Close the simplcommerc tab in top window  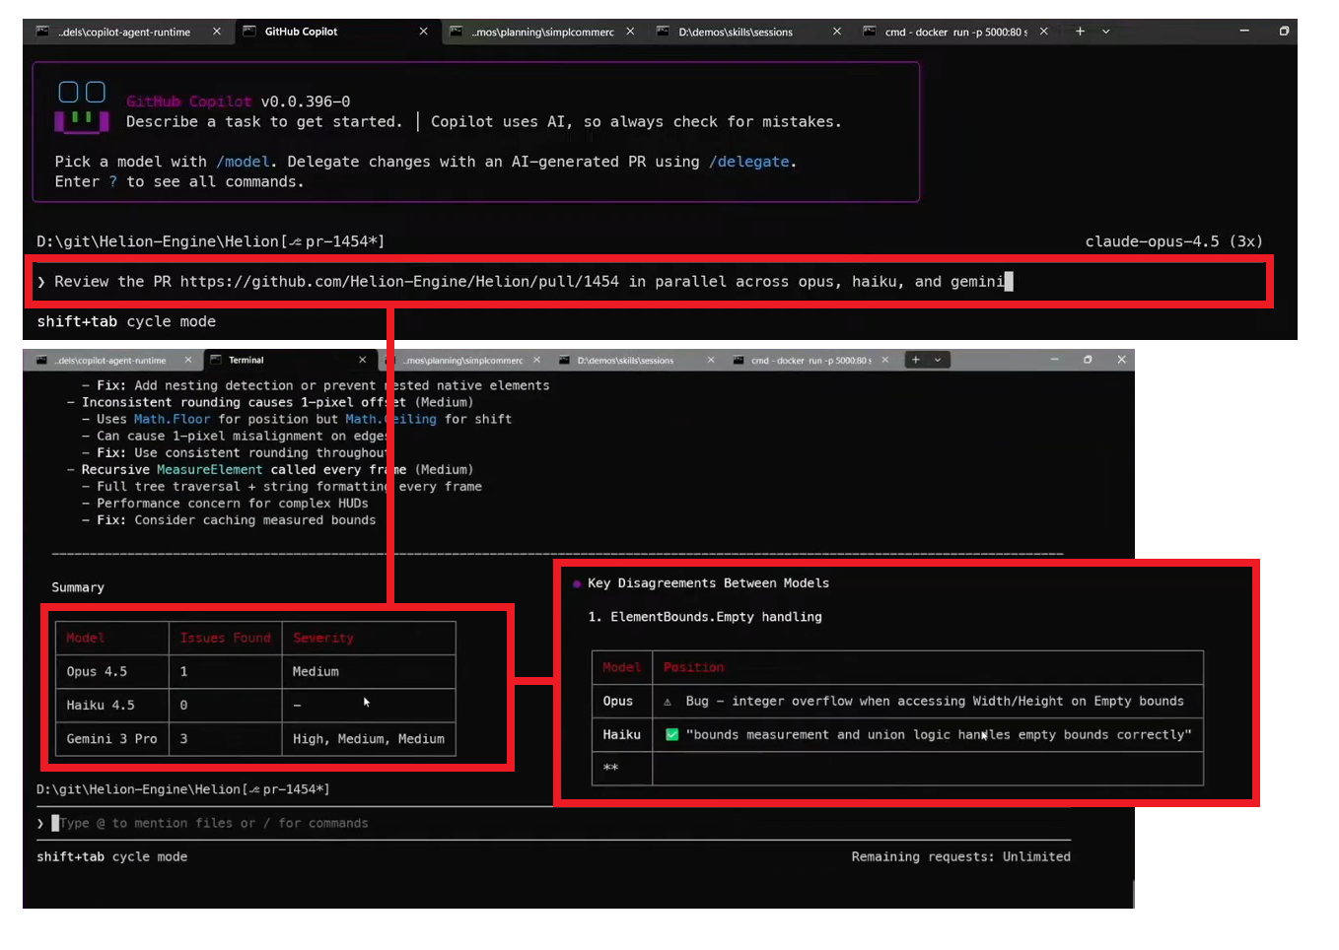click(630, 32)
